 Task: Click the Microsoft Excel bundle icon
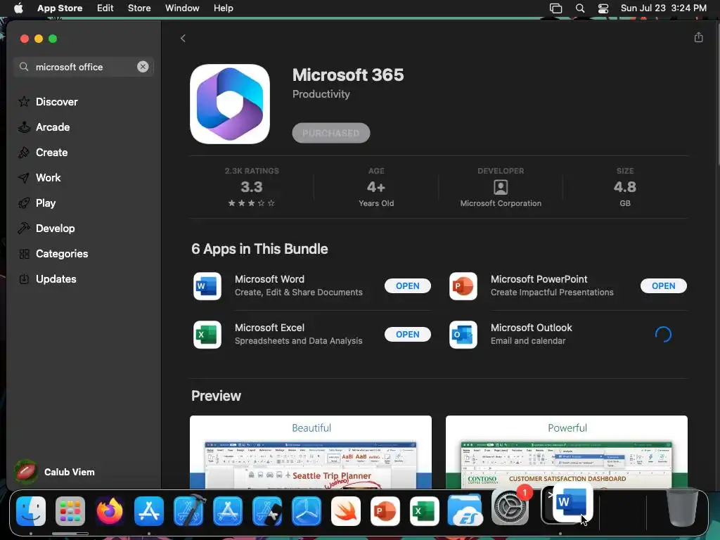click(207, 335)
